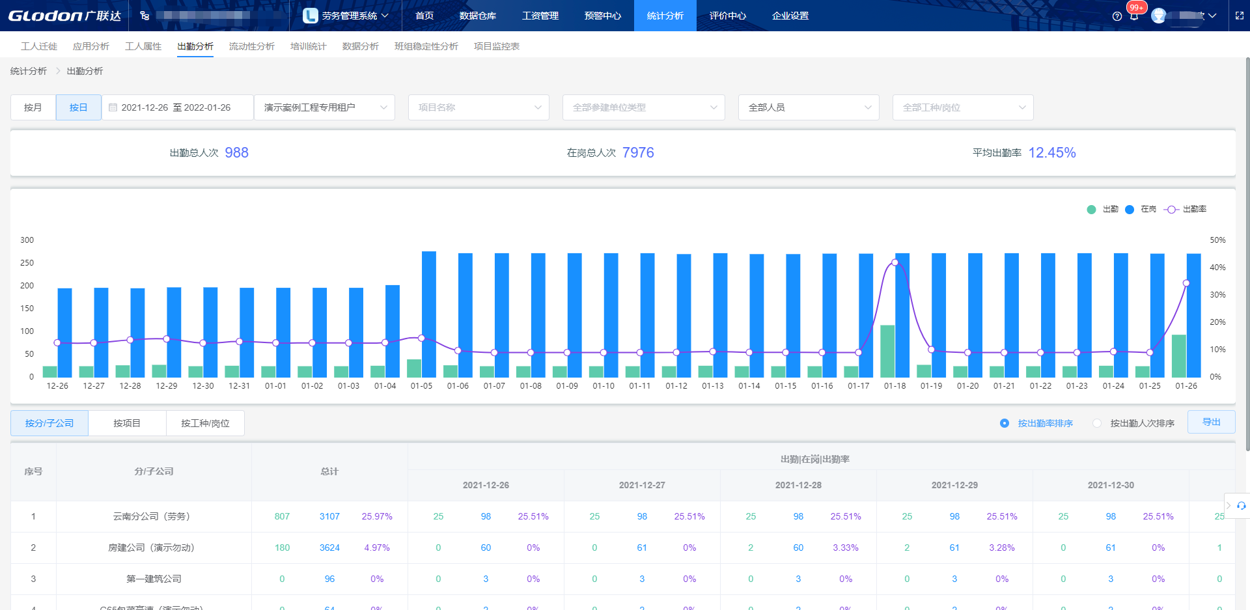Click calendar icon in date range field
This screenshot has height=610, width=1250.
point(113,107)
